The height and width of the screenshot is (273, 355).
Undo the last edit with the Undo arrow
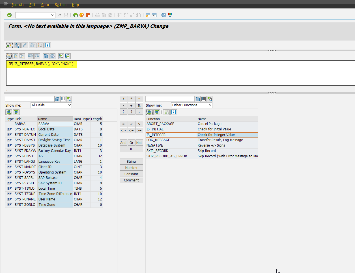tap(30, 56)
